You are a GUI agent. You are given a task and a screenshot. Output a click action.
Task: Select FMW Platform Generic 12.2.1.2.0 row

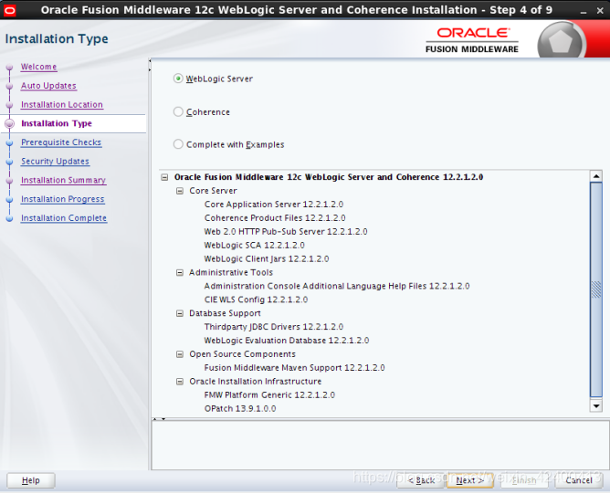coord(269,395)
